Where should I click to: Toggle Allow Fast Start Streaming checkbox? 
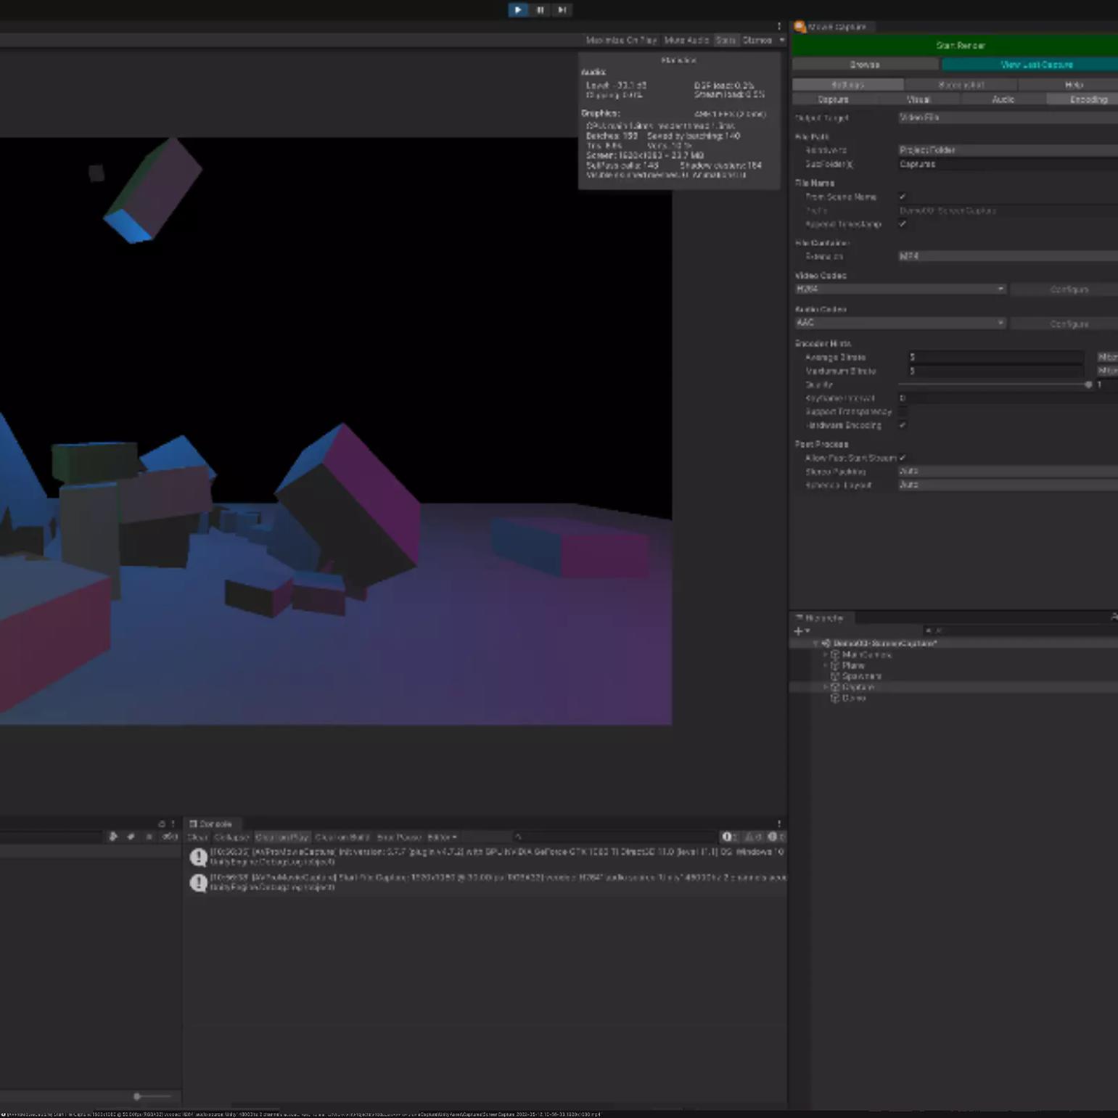(x=903, y=458)
